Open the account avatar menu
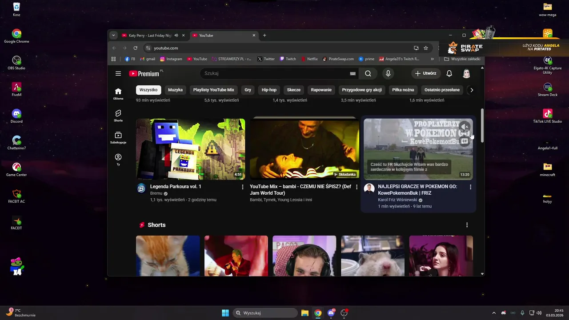Image resolution: width=569 pixels, height=320 pixels. 466,73
